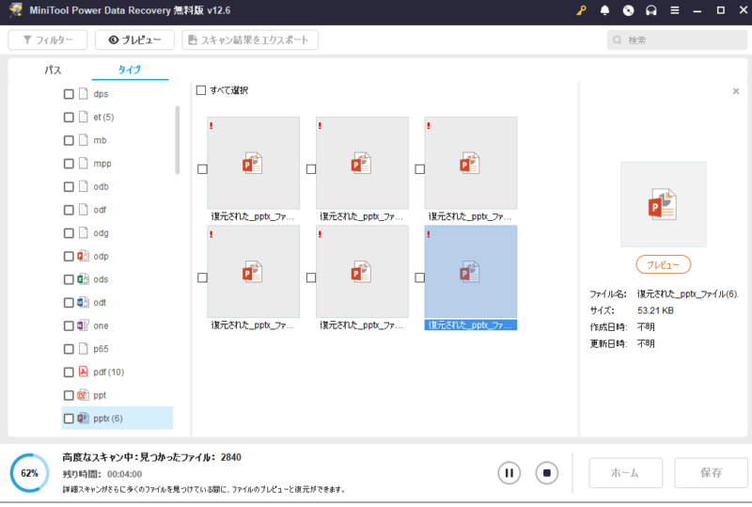Click スキャン結果をエクスポート button

point(250,40)
